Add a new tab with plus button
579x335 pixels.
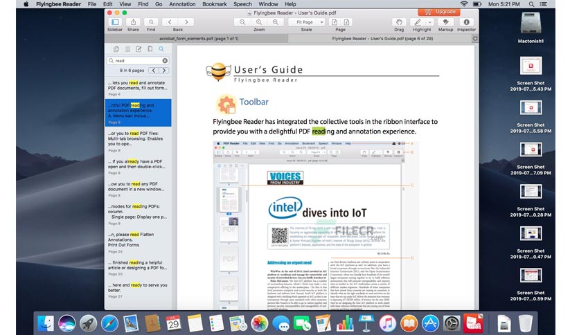click(475, 38)
